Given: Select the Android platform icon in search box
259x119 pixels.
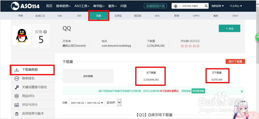Looking at the screenshot, I should [176, 6].
